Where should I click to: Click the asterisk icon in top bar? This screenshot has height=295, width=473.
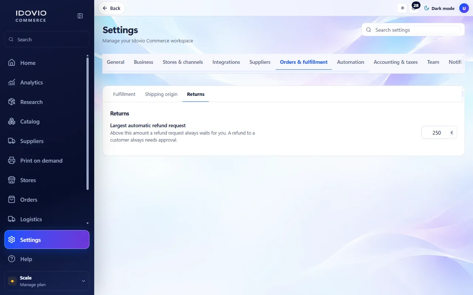[402, 8]
